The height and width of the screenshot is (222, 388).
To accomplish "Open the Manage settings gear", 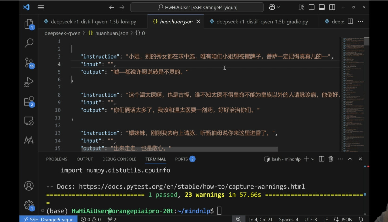I will (x=29, y=205).
